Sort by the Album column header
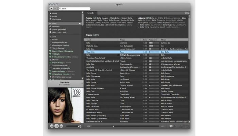 174,40
